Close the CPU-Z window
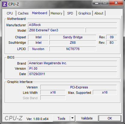Screen dimensions: 125x124 click(x=116, y=3)
